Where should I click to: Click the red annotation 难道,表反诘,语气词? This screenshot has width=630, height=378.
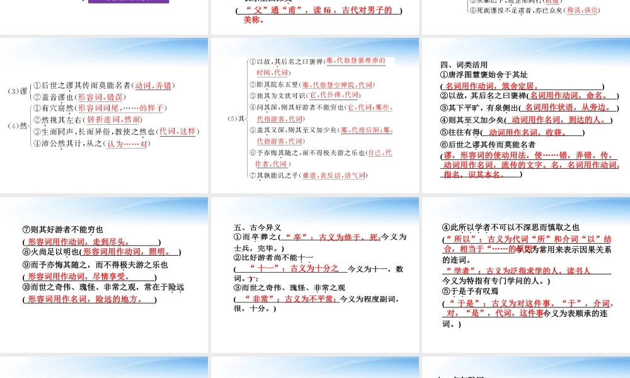tap(333, 176)
